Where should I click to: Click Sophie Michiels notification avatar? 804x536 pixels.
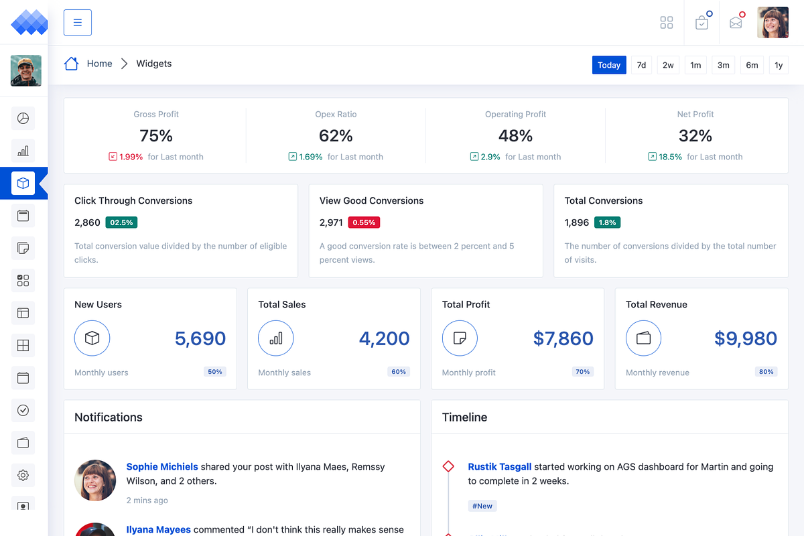[95, 480]
